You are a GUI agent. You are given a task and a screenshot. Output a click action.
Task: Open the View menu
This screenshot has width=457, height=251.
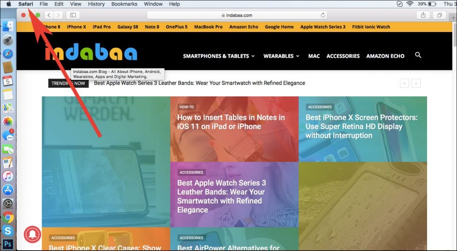click(x=75, y=4)
